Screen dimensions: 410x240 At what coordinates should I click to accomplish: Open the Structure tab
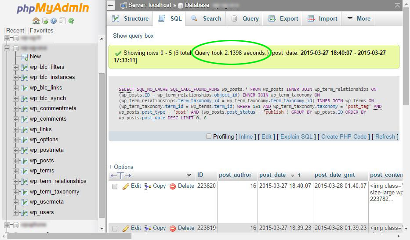pos(130,18)
